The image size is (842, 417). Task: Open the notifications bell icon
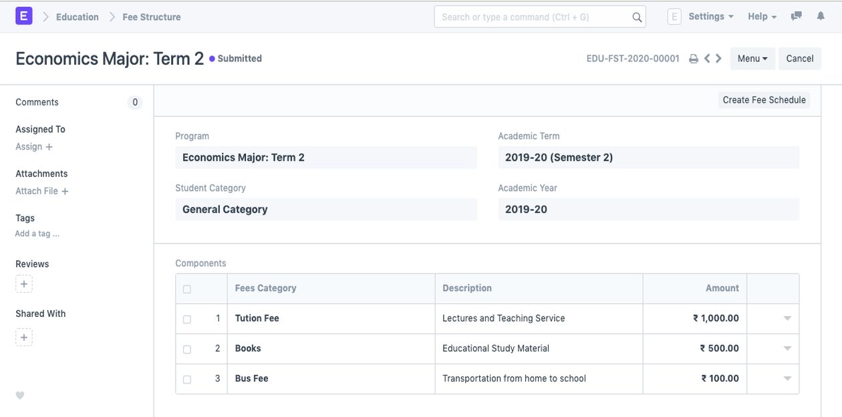coord(821,17)
